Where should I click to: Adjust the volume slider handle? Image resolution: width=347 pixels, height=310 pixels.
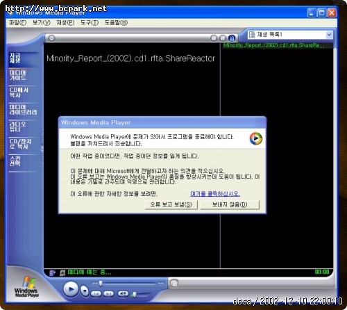coord(134,295)
